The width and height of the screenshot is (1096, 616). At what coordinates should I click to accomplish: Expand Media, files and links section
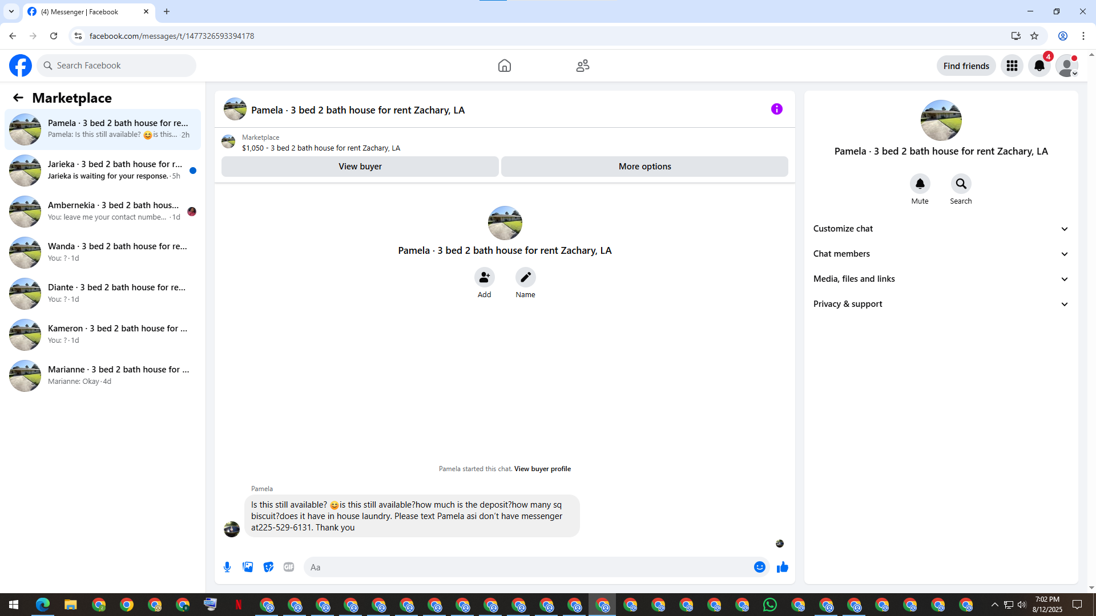940,279
